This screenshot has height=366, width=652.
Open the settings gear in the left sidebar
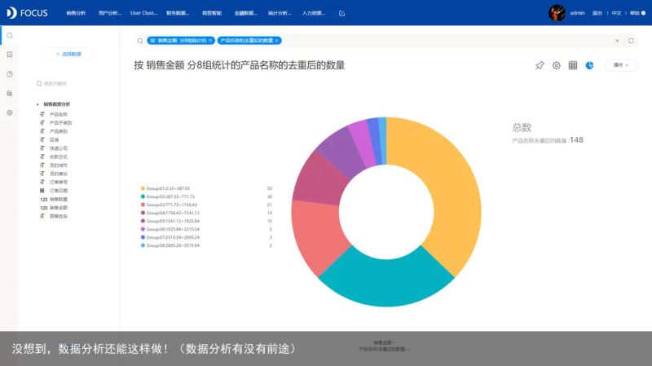click(10, 112)
